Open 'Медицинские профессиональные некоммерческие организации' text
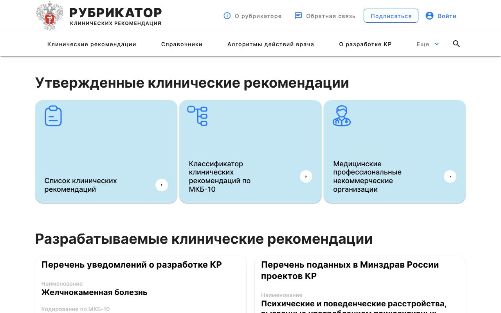The height and width of the screenshot is (313, 501). pos(367,176)
